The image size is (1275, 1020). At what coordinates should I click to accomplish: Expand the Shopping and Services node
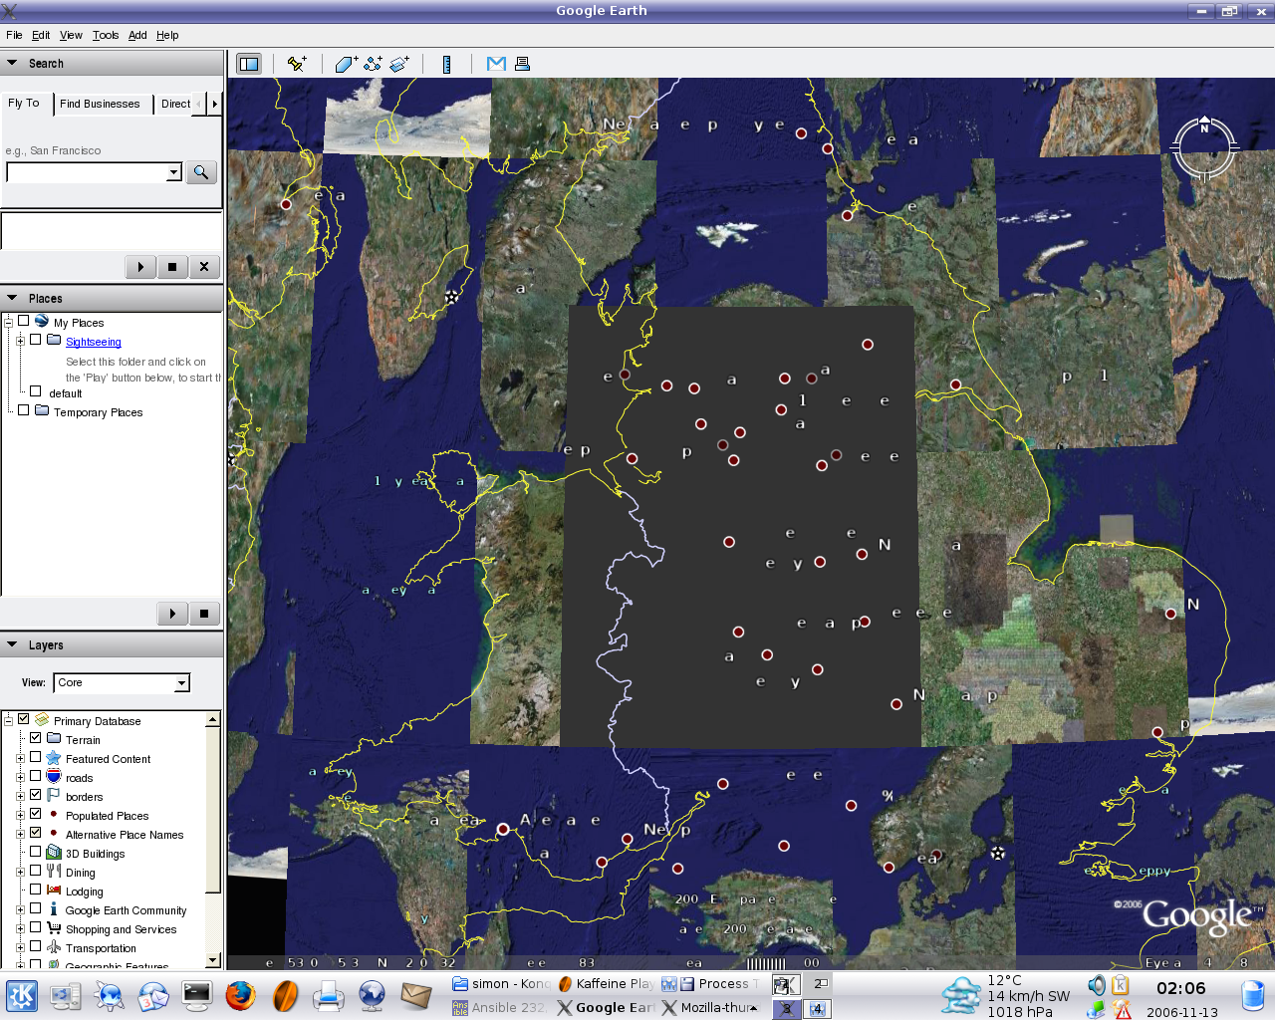click(x=20, y=928)
